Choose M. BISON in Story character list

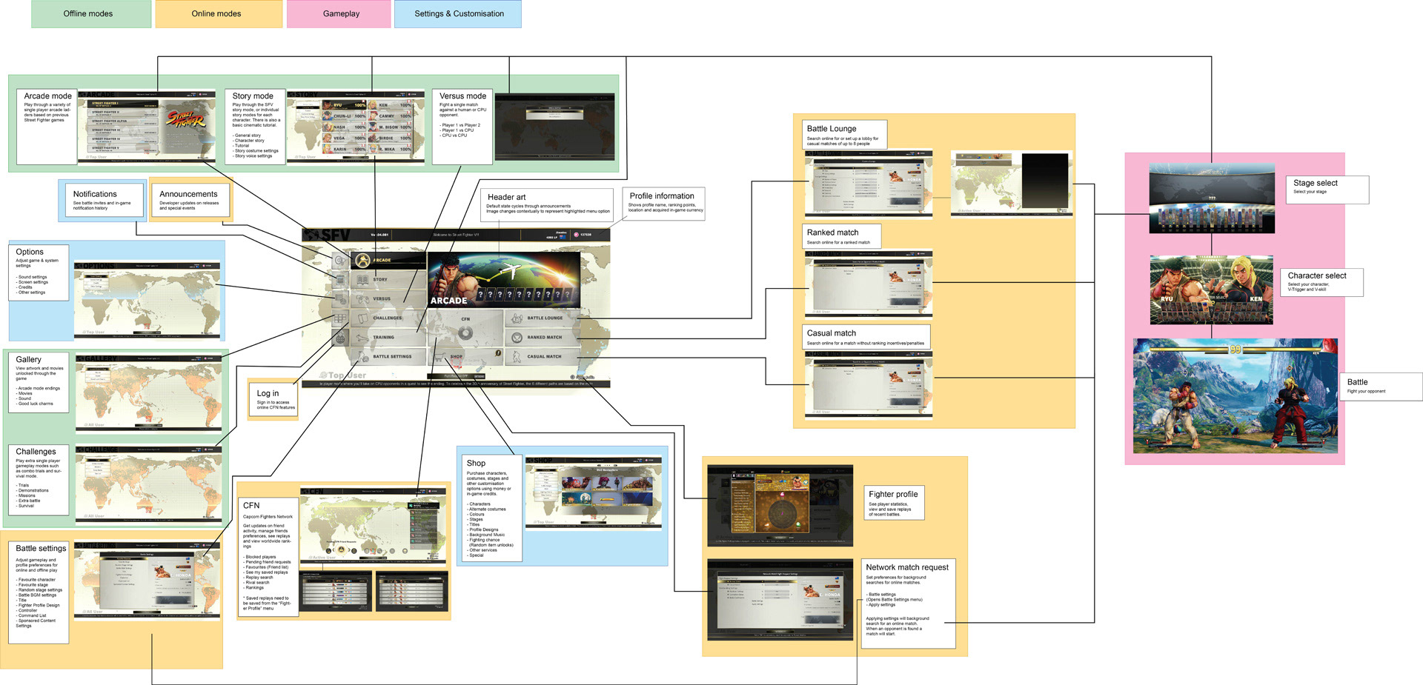pyautogui.click(x=390, y=127)
